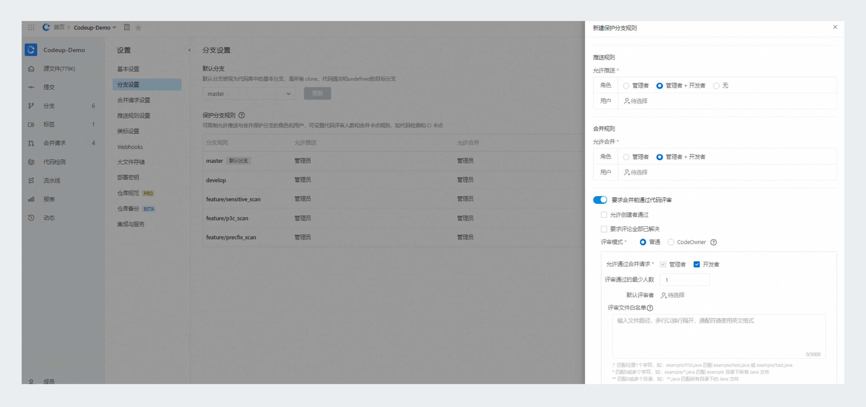This screenshot has height=407, width=866.
Task: Click help icon next to 评审文件白名单
Action: 650,308
